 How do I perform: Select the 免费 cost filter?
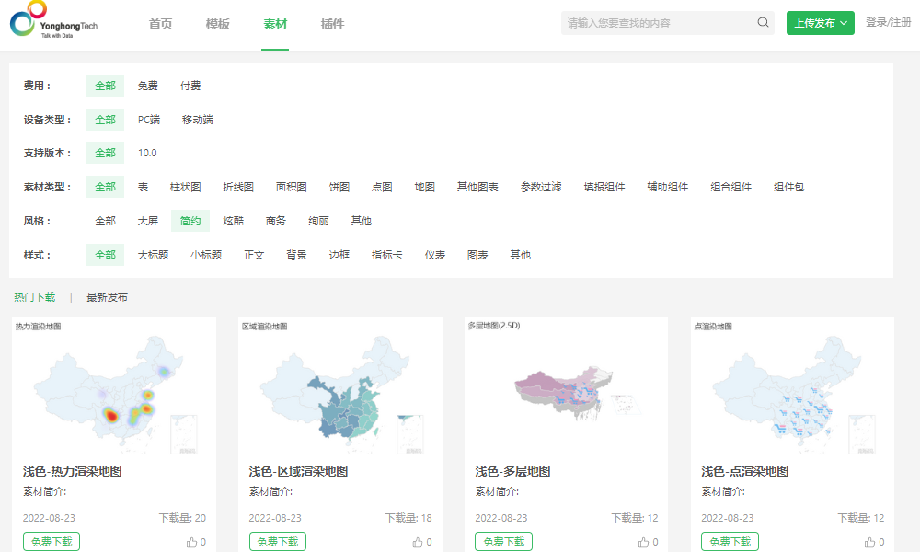click(148, 85)
